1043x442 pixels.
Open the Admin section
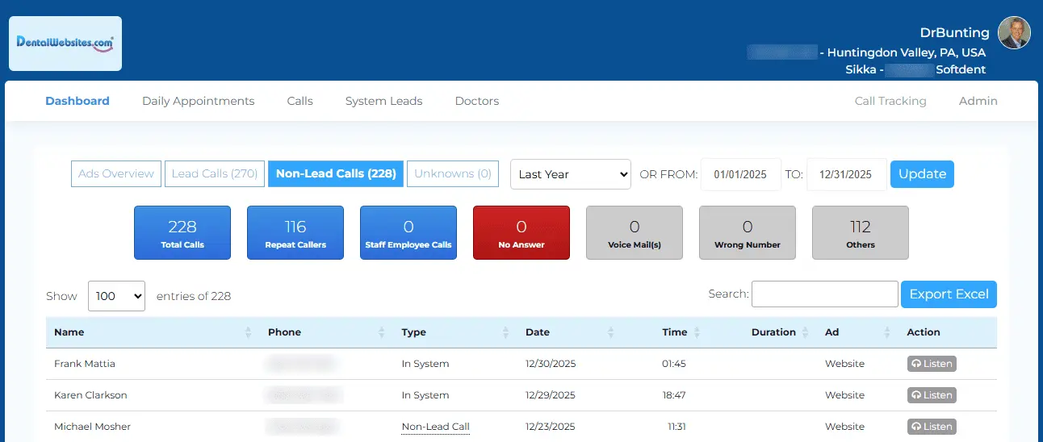point(978,101)
